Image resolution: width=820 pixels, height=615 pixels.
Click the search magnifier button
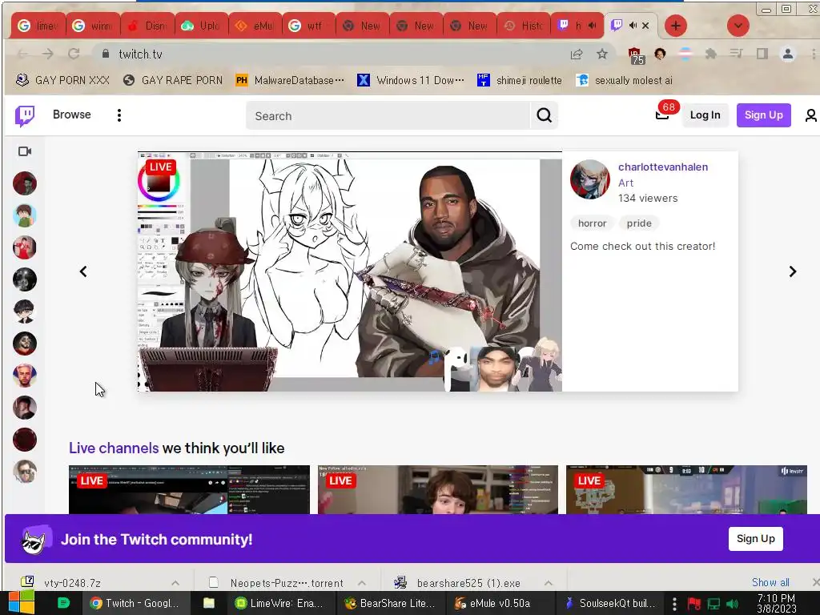(x=544, y=115)
